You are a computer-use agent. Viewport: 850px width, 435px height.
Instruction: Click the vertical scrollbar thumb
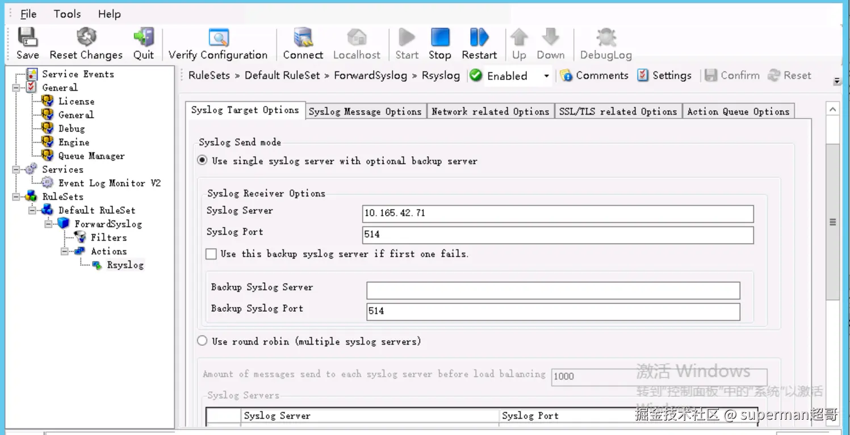833,221
